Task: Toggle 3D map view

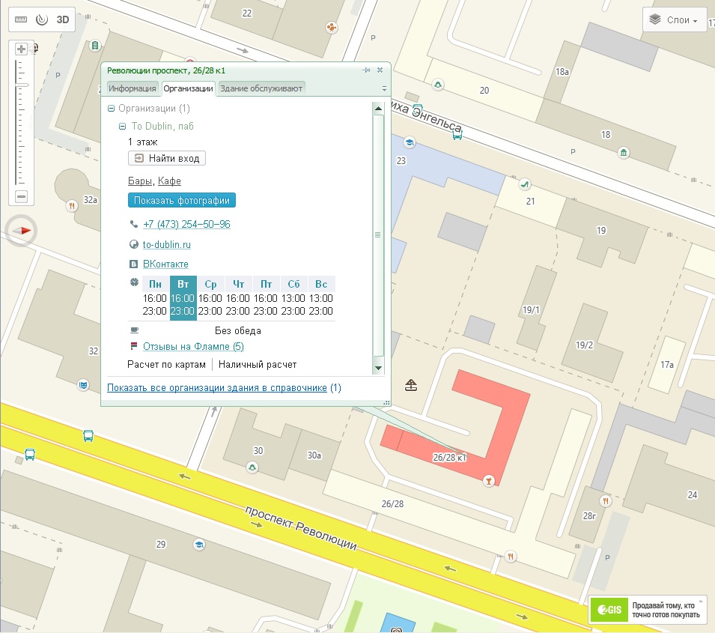Action: pyautogui.click(x=62, y=19)
